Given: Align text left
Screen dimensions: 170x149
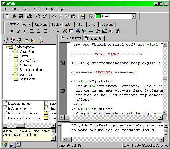Looking at the screenshot, I should click(x=32, y=31).
